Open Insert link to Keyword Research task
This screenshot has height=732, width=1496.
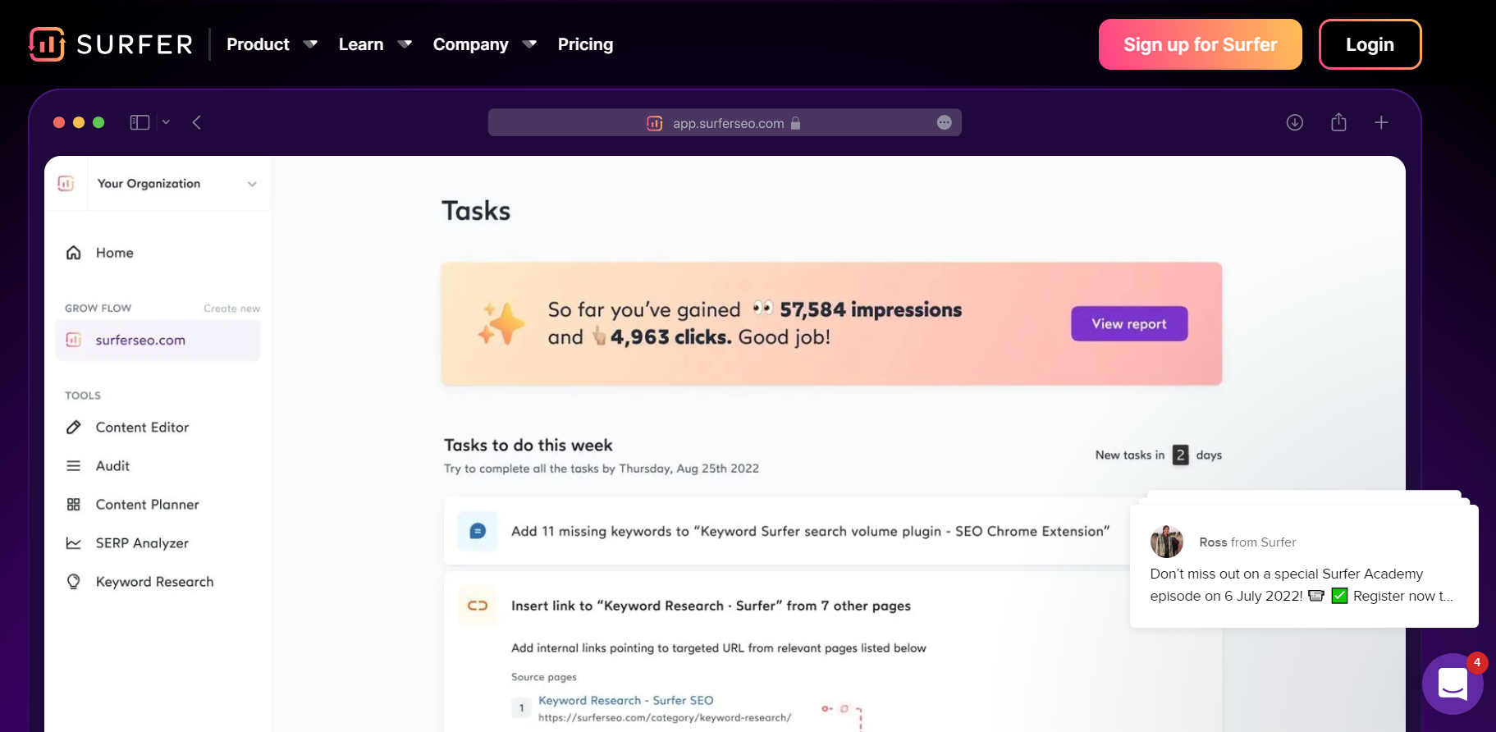point(711,606)
